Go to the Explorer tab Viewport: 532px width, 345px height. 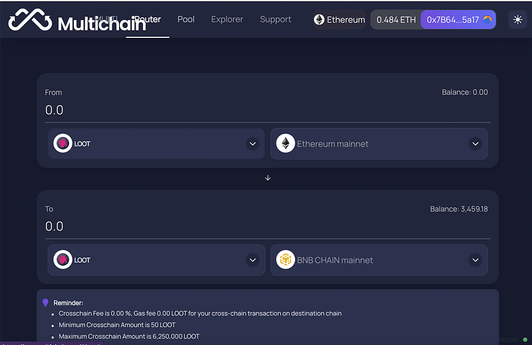coord(227,19)
